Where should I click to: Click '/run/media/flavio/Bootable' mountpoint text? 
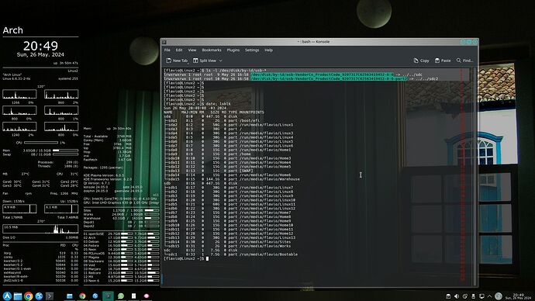268,254
